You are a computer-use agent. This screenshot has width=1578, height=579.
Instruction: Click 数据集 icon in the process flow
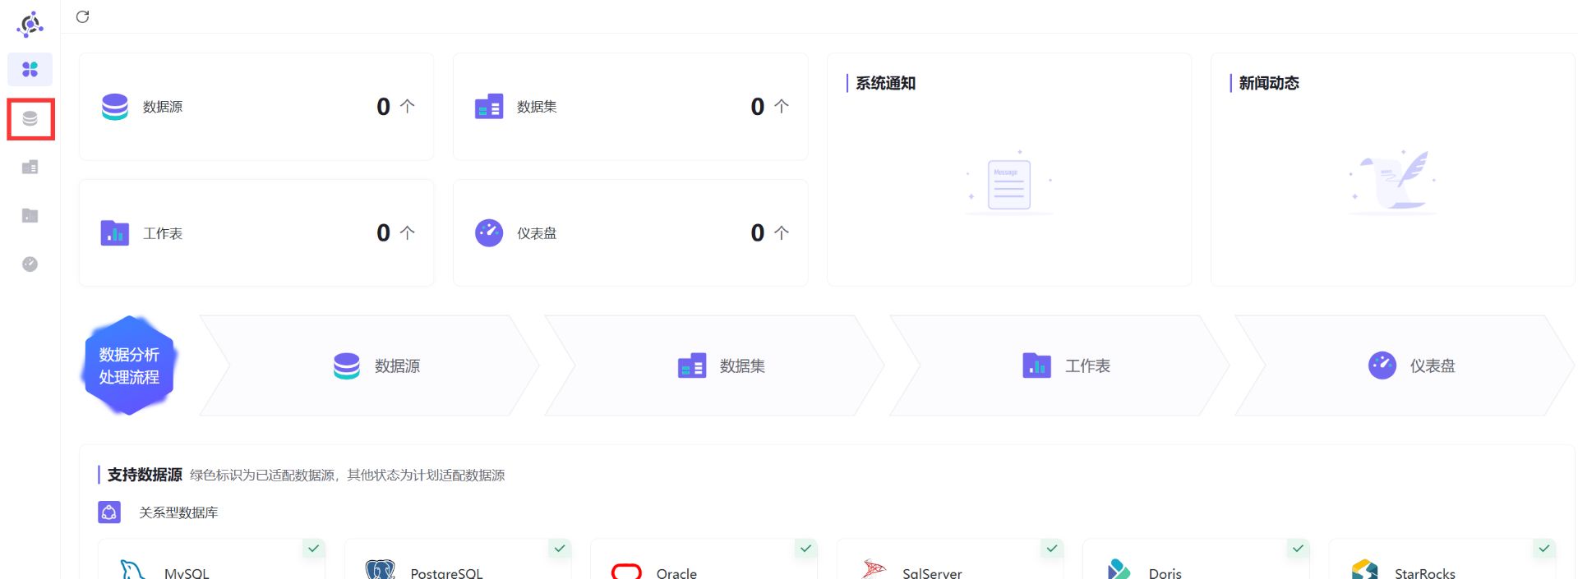pyautogui.click(x=692, y=365)
